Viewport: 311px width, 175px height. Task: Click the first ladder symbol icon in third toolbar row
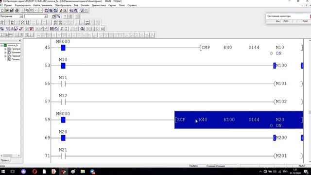point(2,22)
